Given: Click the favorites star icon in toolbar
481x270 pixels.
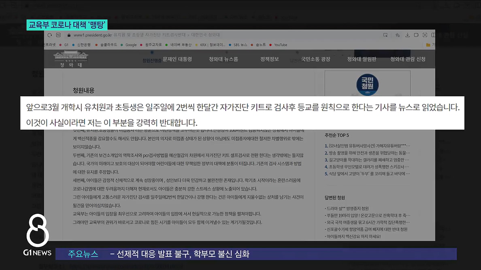Looking at the screenshot, I should click(397, 35).
